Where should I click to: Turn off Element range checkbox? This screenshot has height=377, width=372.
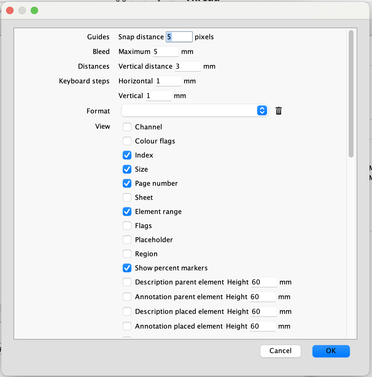[127, 211]
